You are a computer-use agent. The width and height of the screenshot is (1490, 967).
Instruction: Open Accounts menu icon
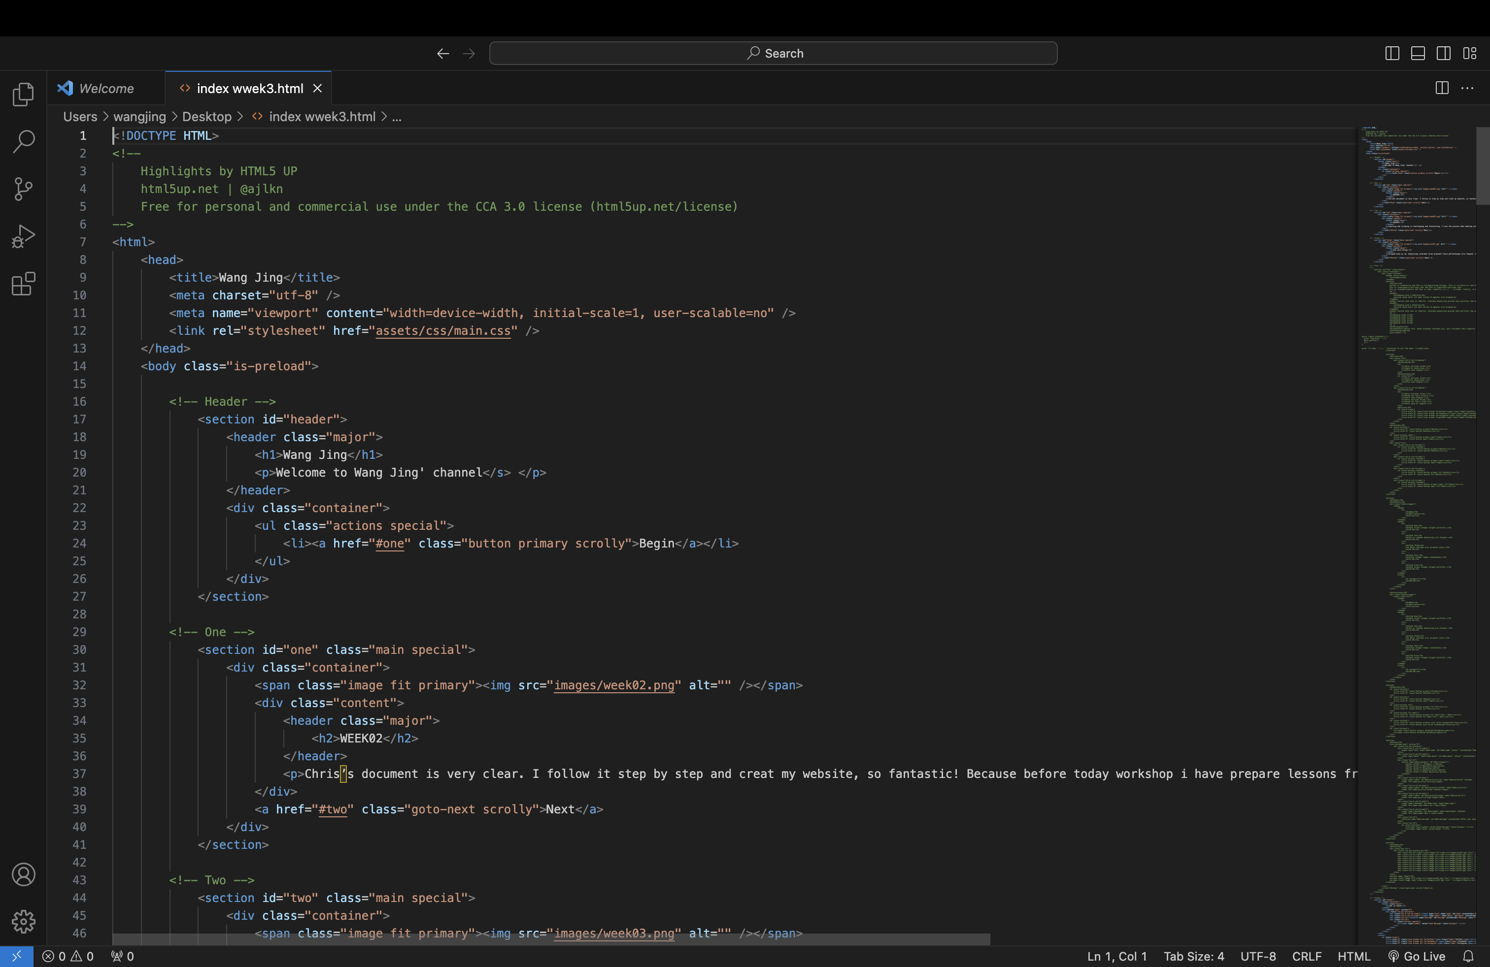coord(23,874)
